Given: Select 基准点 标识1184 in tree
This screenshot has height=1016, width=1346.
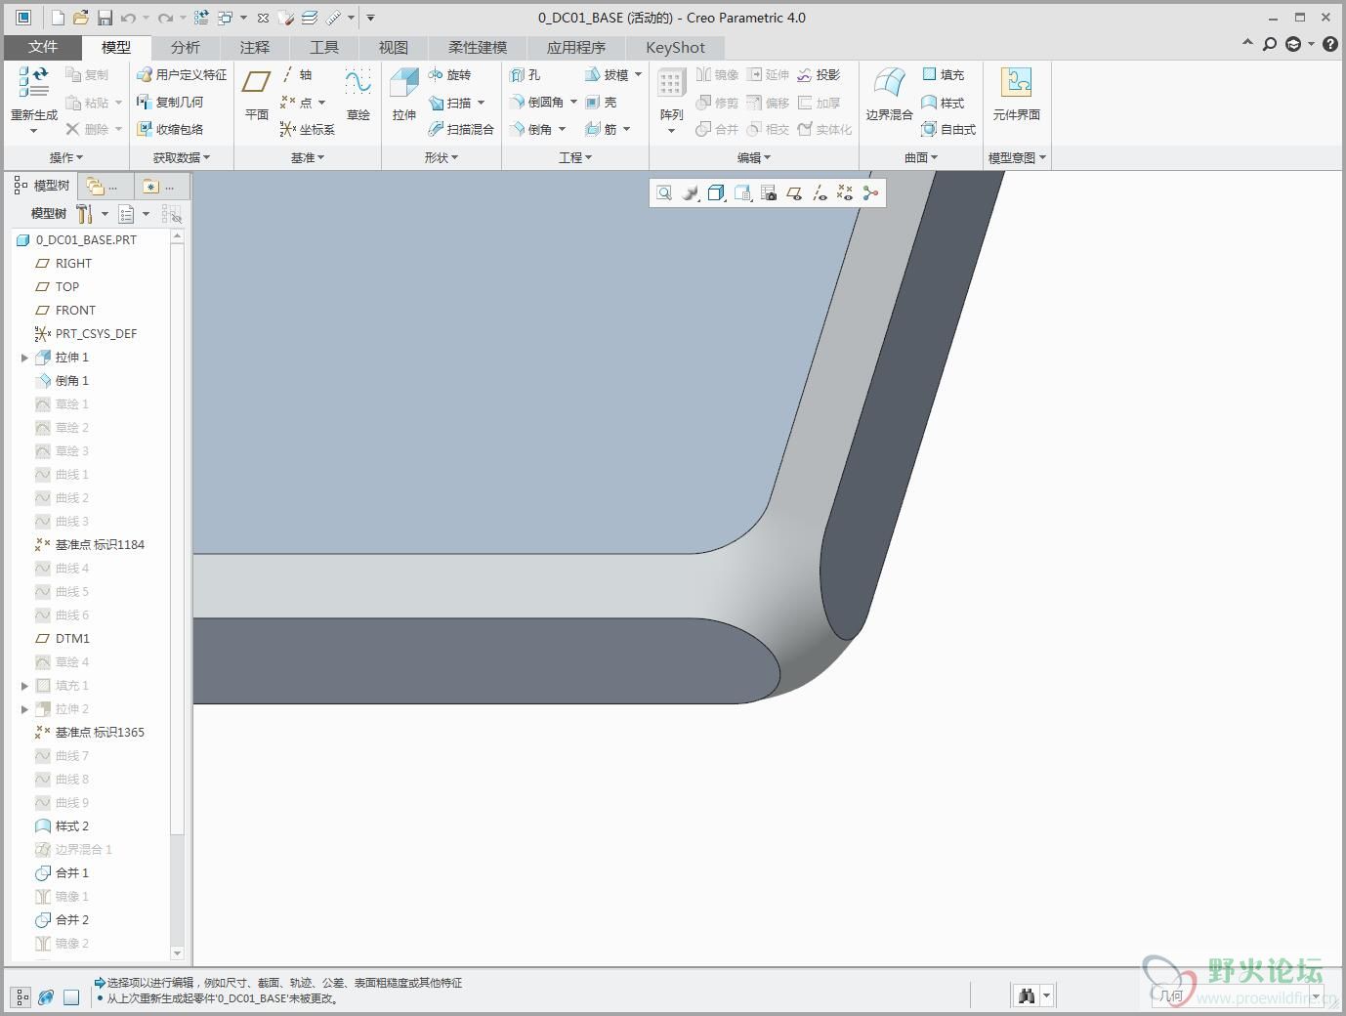Looking at the screenshot, I should coord(90,545).
